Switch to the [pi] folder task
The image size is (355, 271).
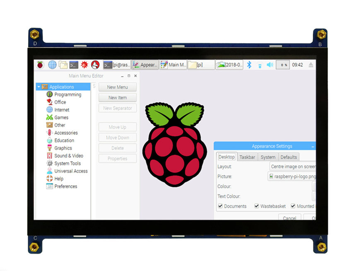pos(201,65)
